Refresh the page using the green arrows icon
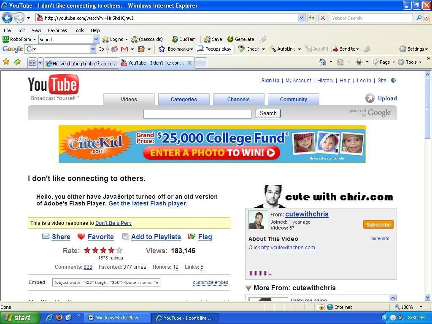The image size is (432, 324). pos(312,18)
